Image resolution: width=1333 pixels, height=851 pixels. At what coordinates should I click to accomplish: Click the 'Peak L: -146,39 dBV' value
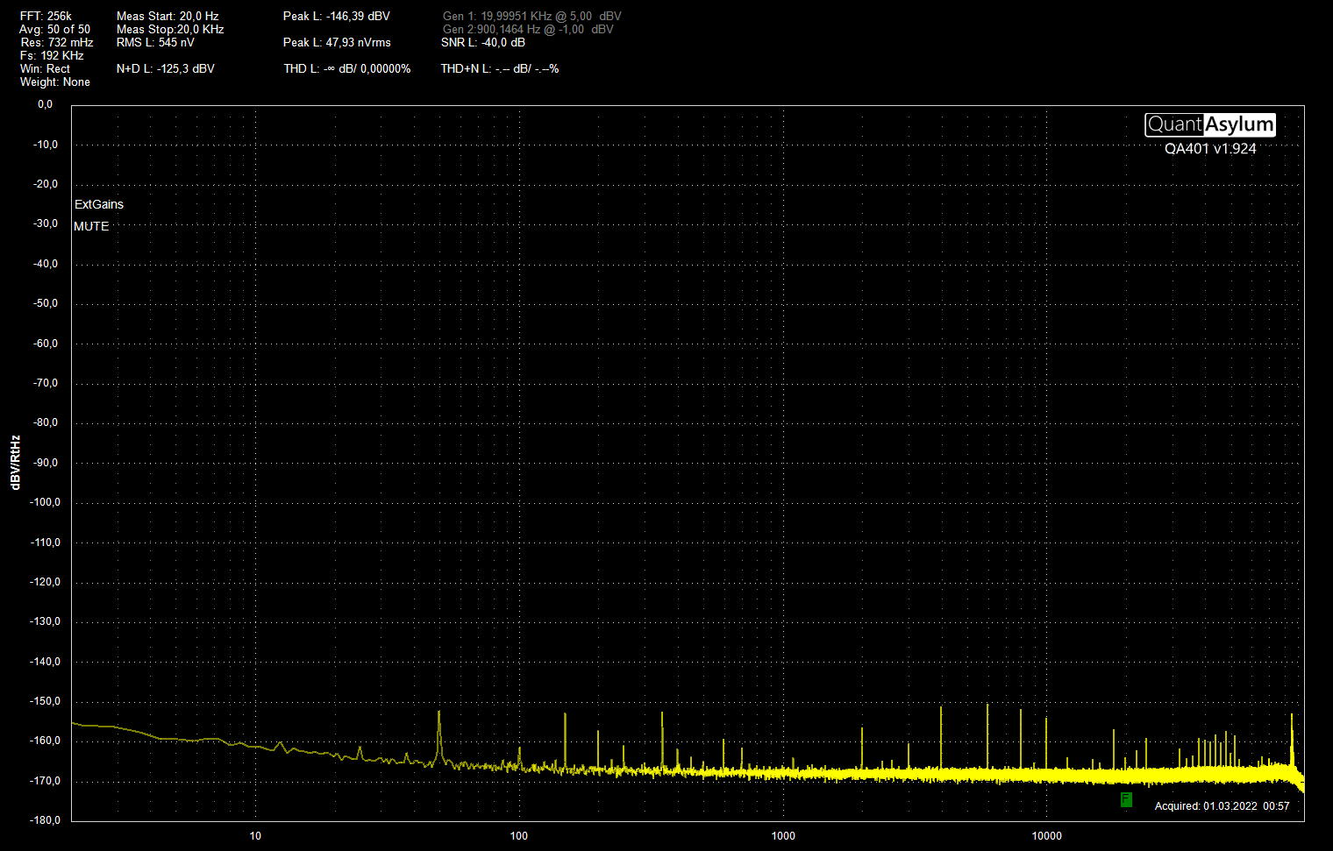pos(337,16)
